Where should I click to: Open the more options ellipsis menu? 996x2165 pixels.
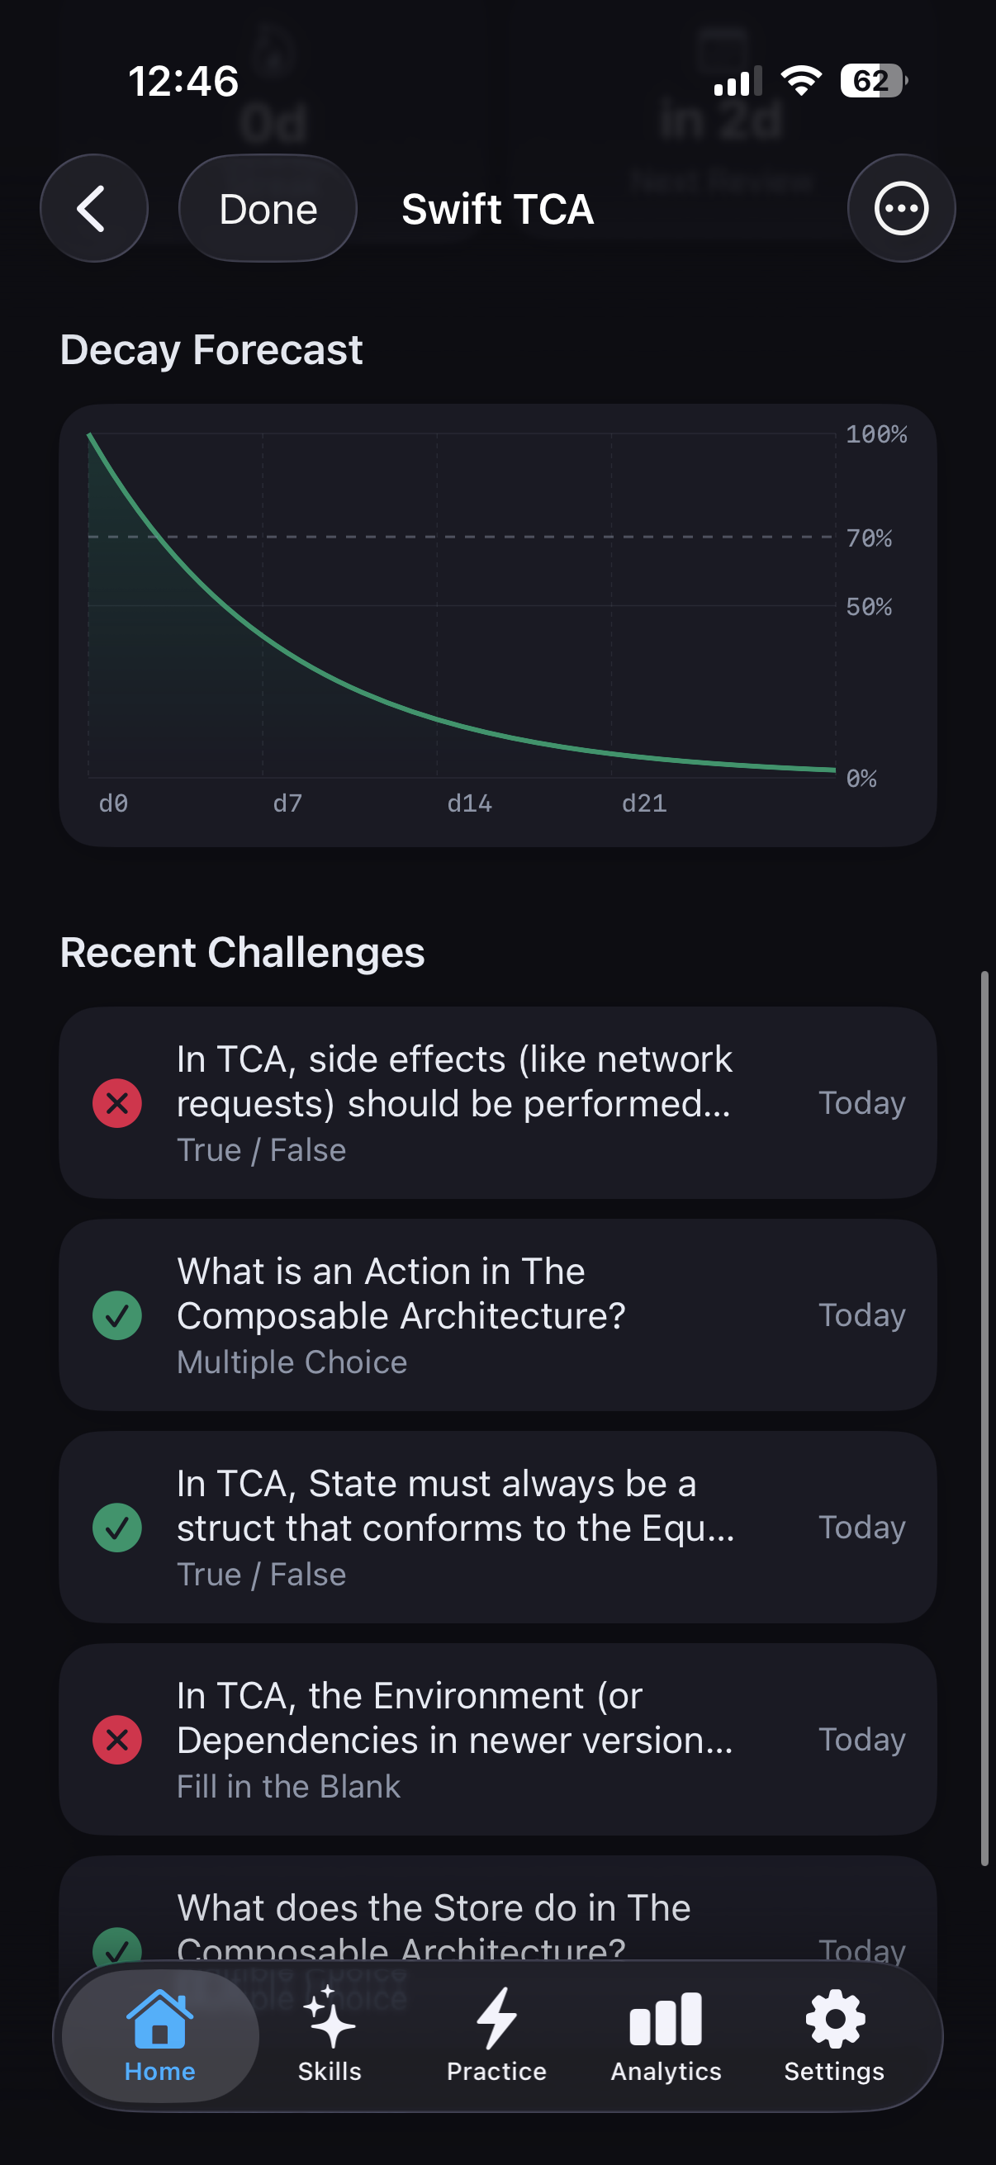(x=900, y=208)
